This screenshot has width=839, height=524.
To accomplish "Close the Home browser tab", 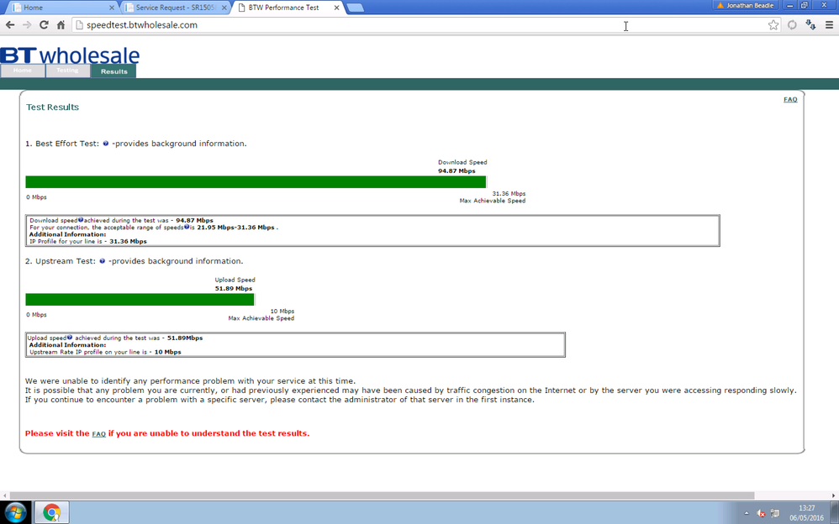I will pyautogui.click(x=112, y=8).
